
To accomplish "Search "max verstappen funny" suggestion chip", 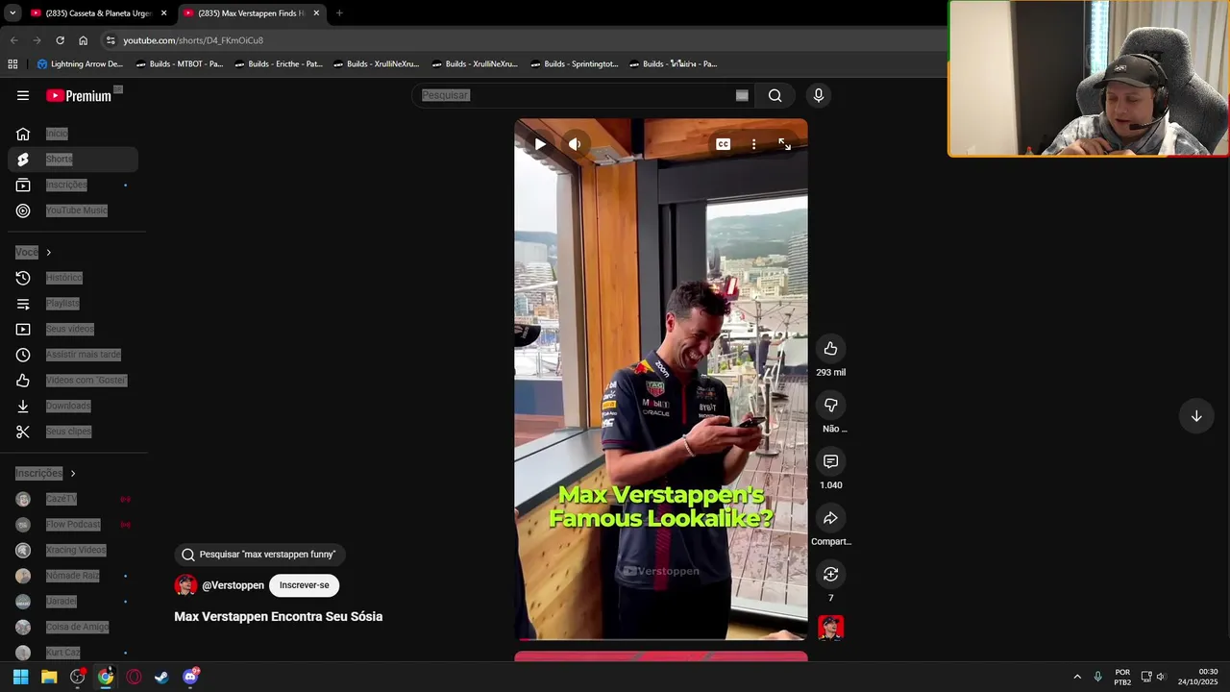I will point(259,555).
